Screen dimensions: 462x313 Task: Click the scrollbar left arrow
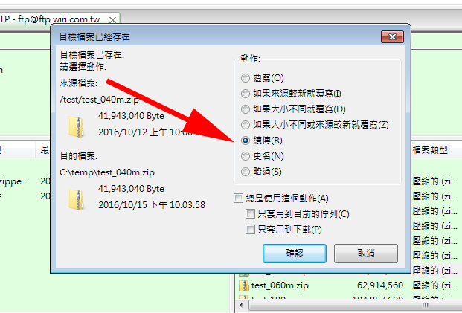[241, 305]
